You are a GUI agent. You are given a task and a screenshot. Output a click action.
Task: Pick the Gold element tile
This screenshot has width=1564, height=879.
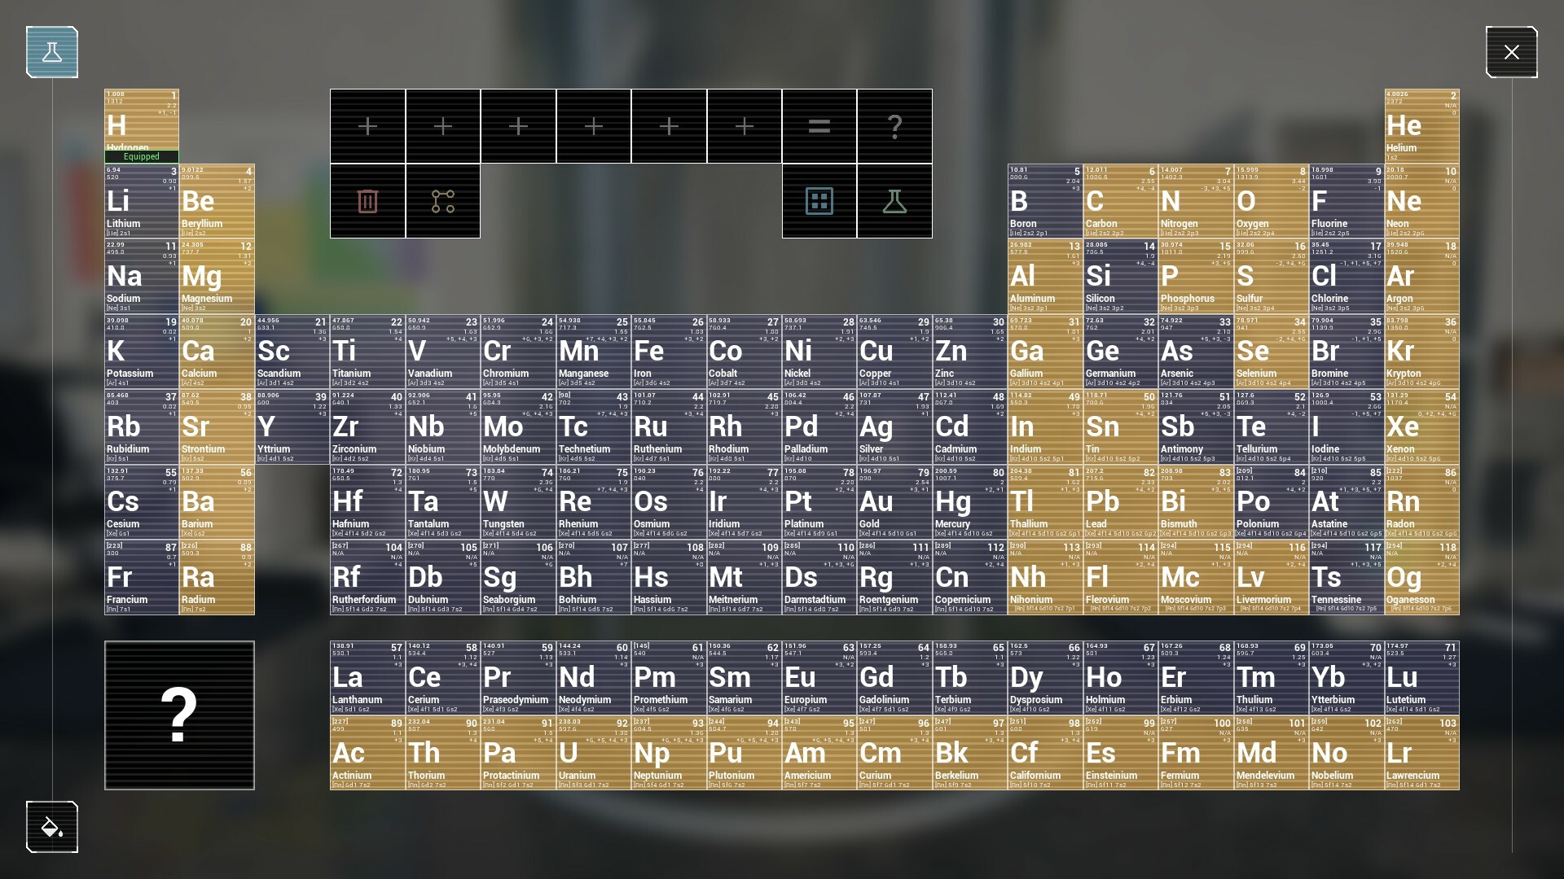coord(894,502)
